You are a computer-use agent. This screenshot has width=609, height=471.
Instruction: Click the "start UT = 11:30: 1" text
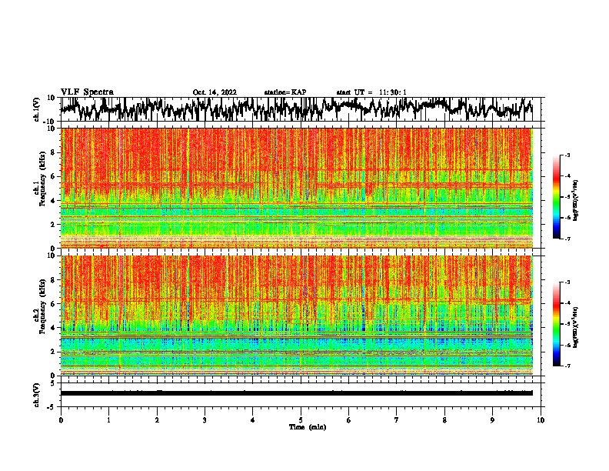371,92
